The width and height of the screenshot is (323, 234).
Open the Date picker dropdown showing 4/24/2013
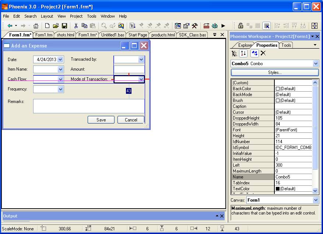[x=60, y=60]
